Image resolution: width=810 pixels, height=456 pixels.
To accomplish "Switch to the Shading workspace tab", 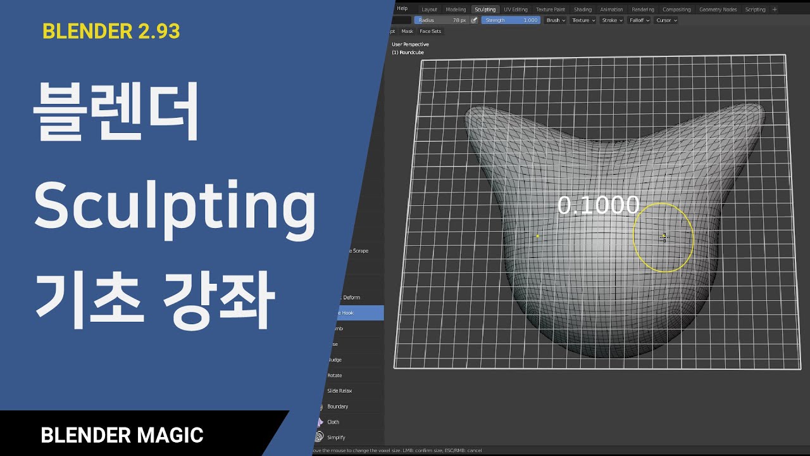I will click(583, 9).
